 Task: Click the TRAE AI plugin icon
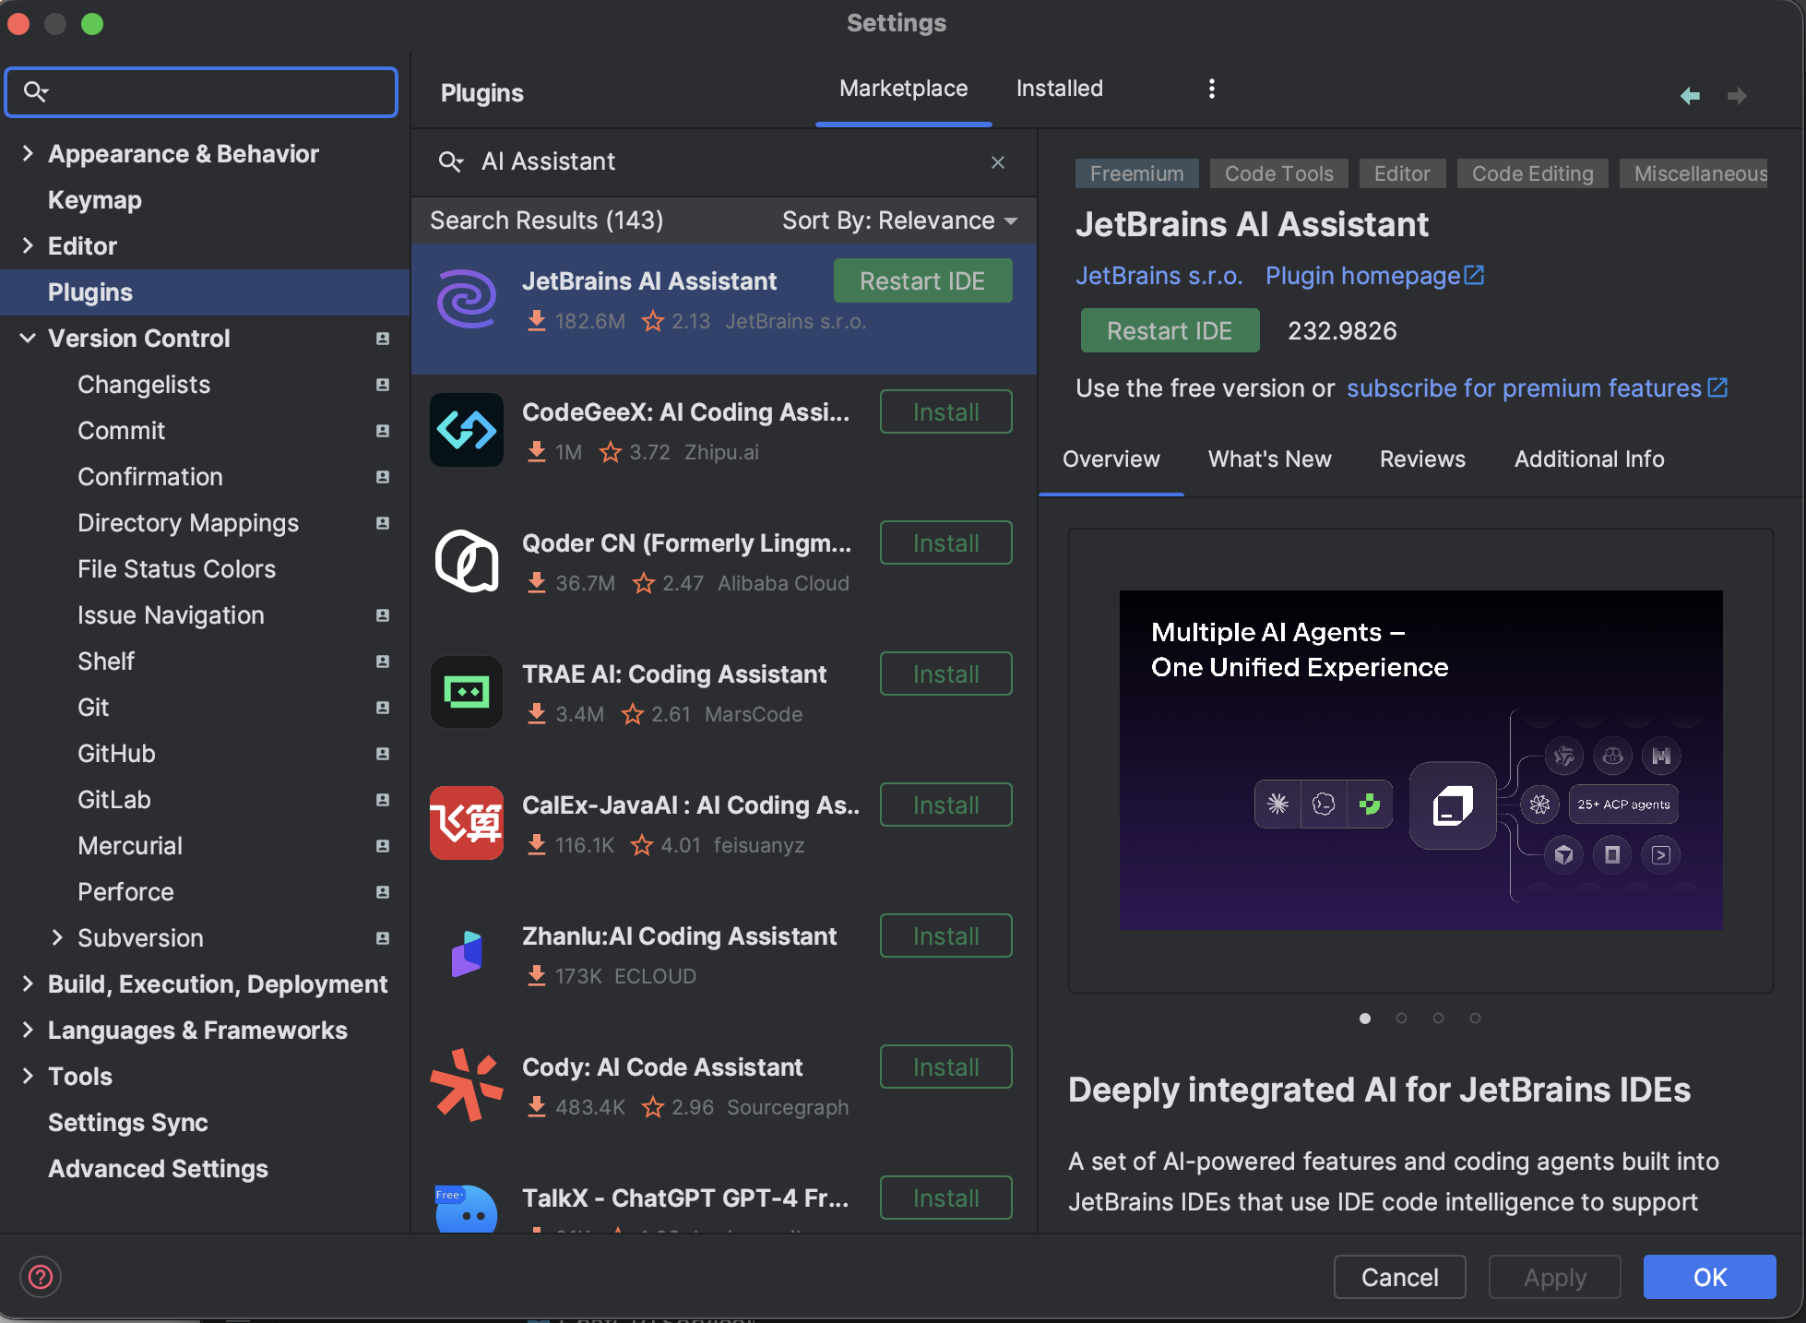click(467, 692)
